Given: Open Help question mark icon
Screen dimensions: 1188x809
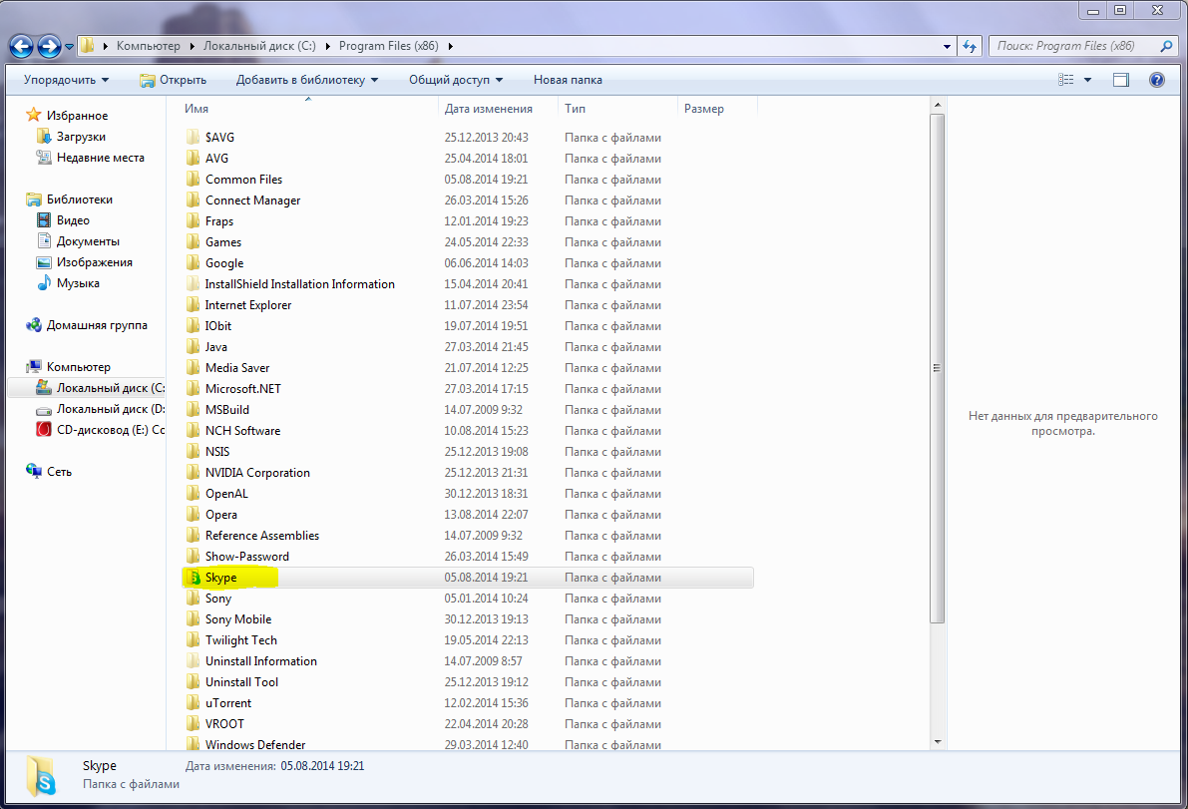Looking at the screenshot, I should (x=1157, y=80).
